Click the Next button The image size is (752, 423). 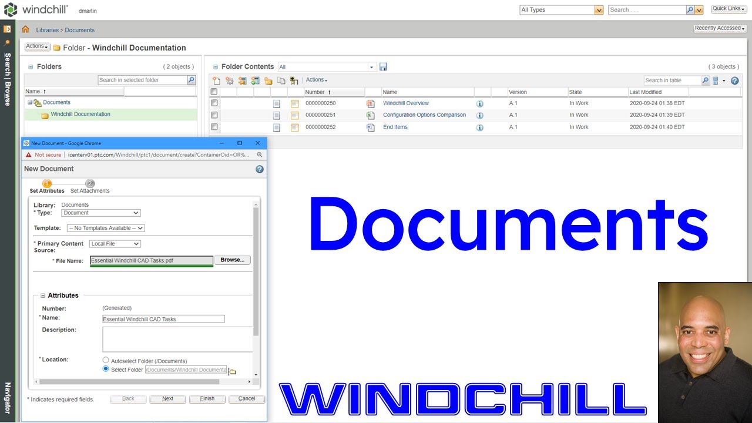167,398
